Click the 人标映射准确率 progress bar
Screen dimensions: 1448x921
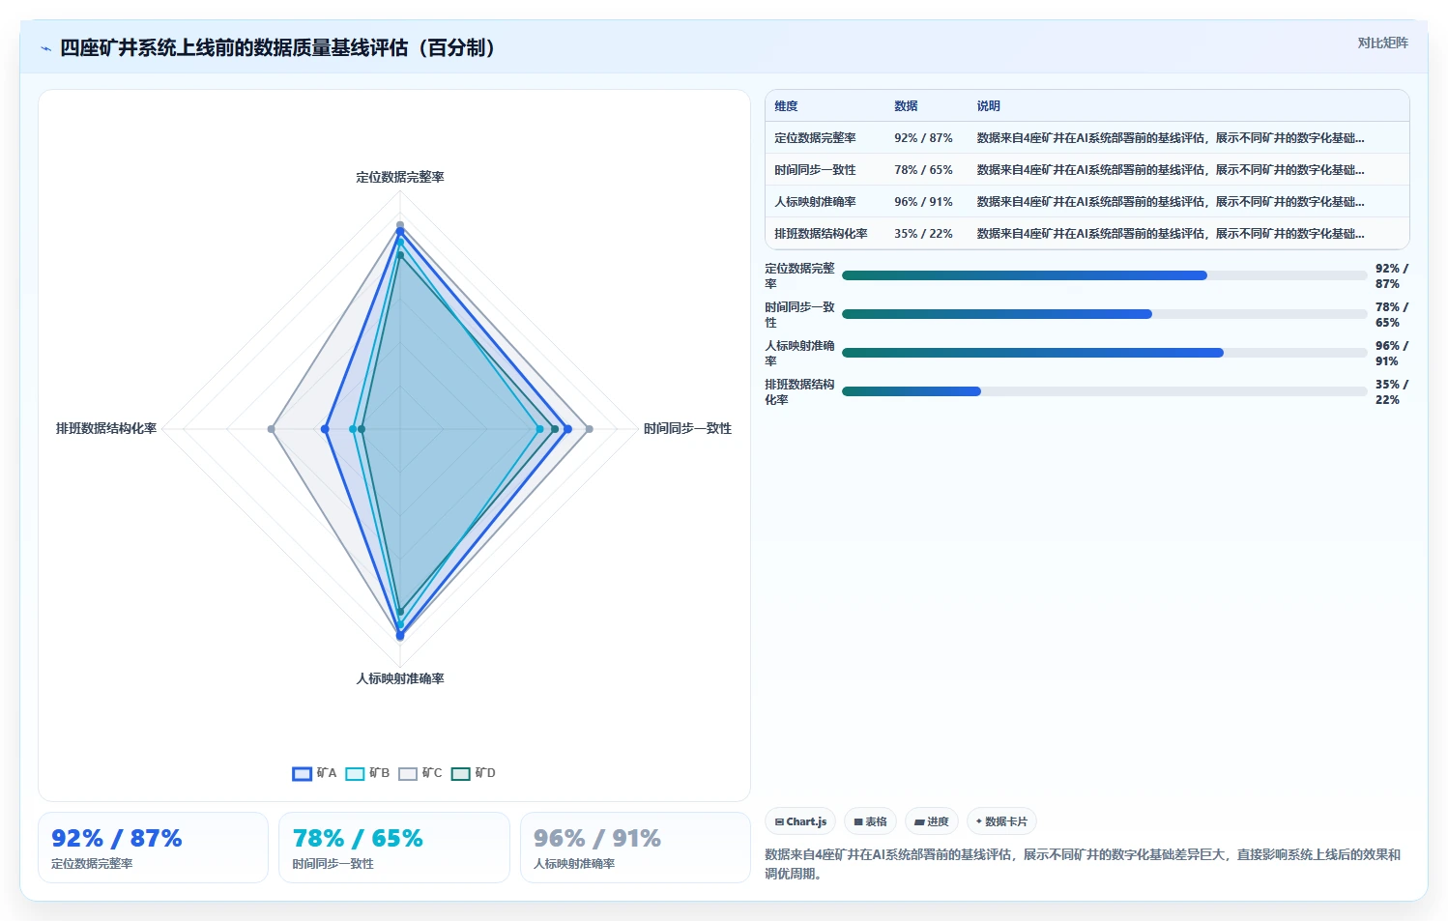pyautogui.click(x=1104, y=353)
